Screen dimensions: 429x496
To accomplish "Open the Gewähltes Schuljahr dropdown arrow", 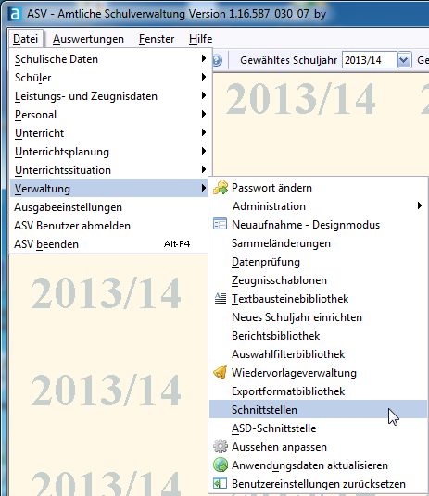I will pyautogui.click(x=404, y=60).
